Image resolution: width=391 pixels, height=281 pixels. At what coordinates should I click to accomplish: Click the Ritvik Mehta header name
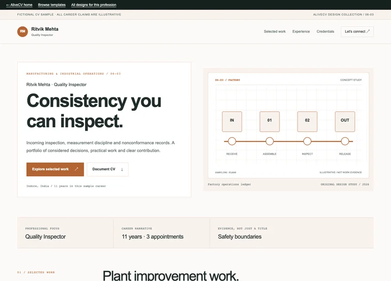click(45, 29)
